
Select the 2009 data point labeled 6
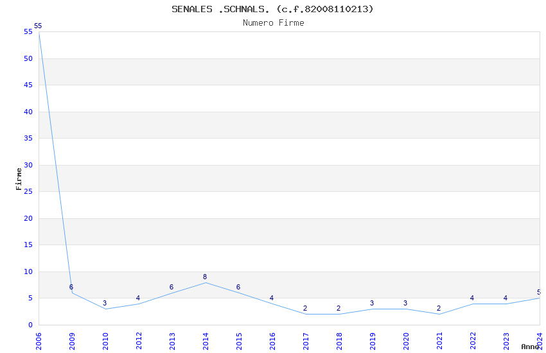[x=72, y=293]
